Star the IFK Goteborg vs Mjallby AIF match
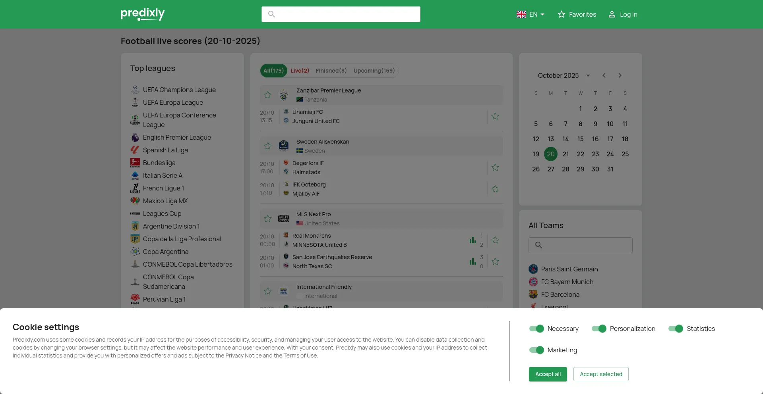 tap(495, 189)
